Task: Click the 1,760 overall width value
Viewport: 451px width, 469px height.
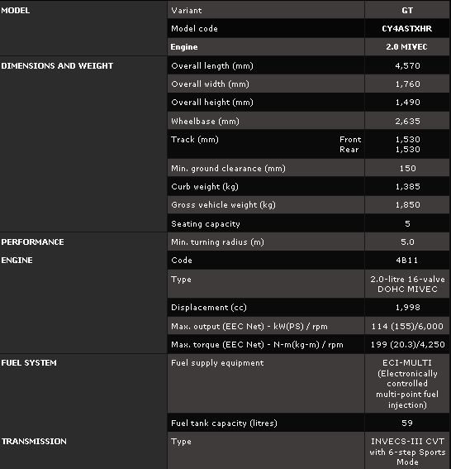Action: point(408,84)
